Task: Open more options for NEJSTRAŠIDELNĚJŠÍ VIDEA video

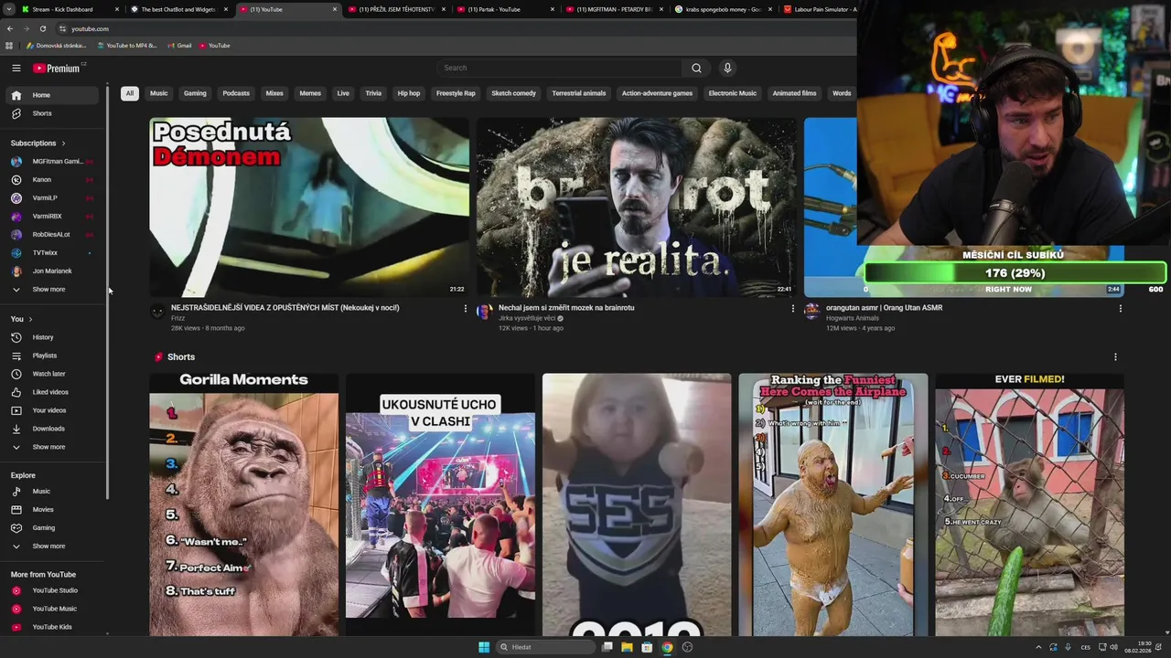Action: (465, 309)
